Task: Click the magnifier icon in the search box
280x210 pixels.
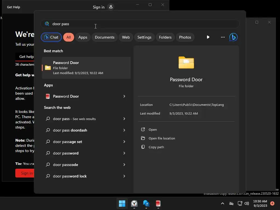Action: [x=47, y=24]
